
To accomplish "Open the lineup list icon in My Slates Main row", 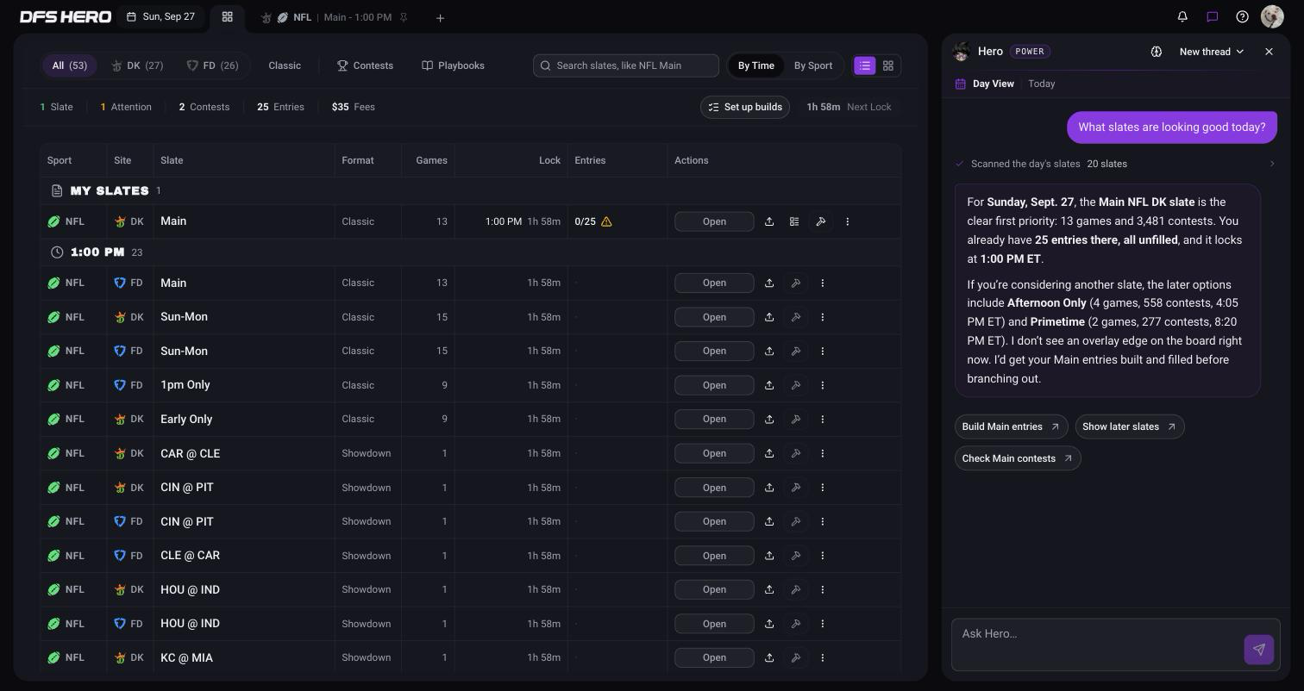I will coord(794,221).
